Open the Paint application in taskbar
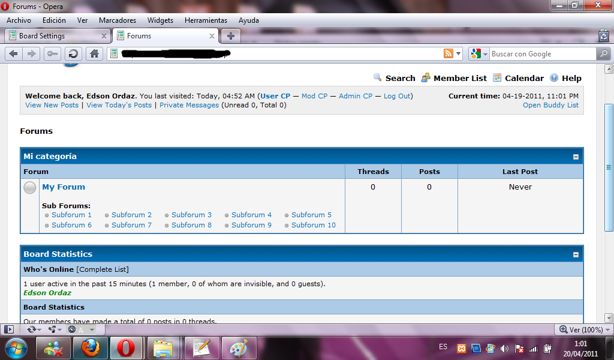Viewport: 614px width, 360px height. coord(239,348)
